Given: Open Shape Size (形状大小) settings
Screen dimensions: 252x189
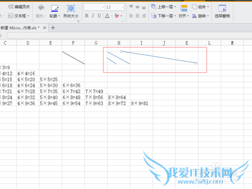Looking at the screenshot, I should point(71,12).
